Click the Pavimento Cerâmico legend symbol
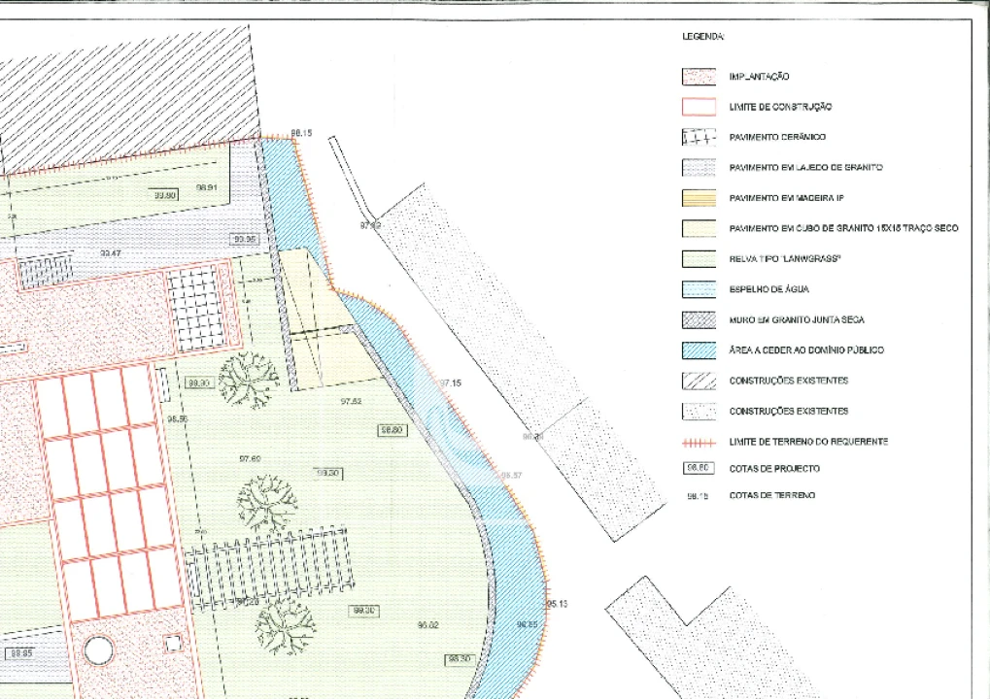 pos(698,138)
